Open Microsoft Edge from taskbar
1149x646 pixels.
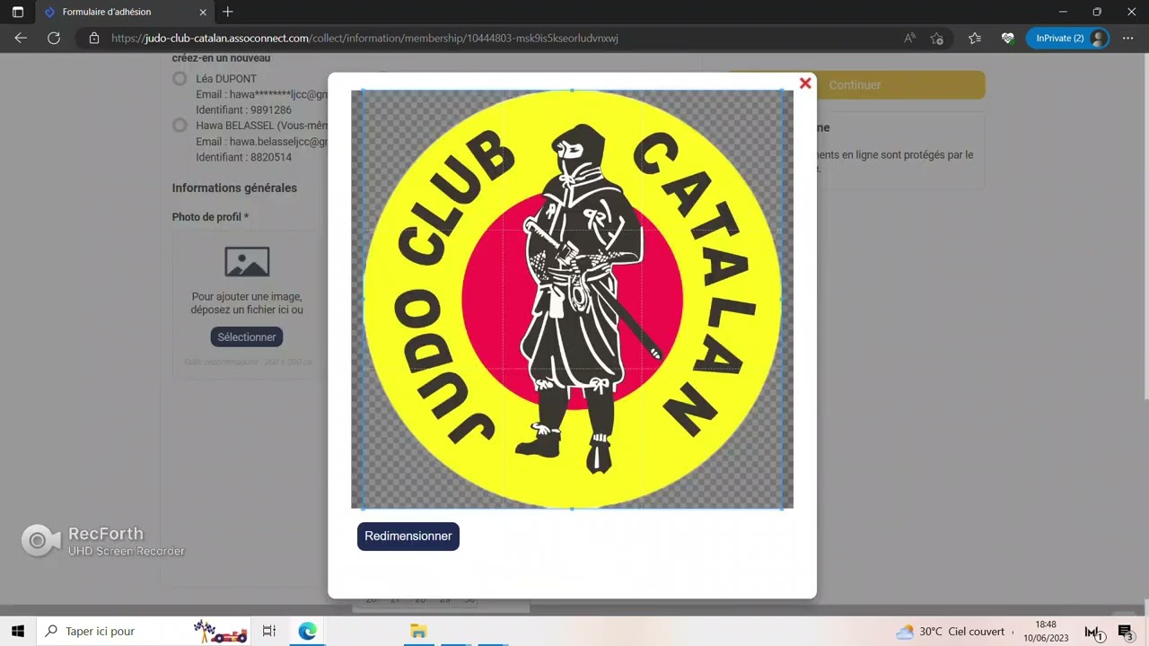point(308,632)
